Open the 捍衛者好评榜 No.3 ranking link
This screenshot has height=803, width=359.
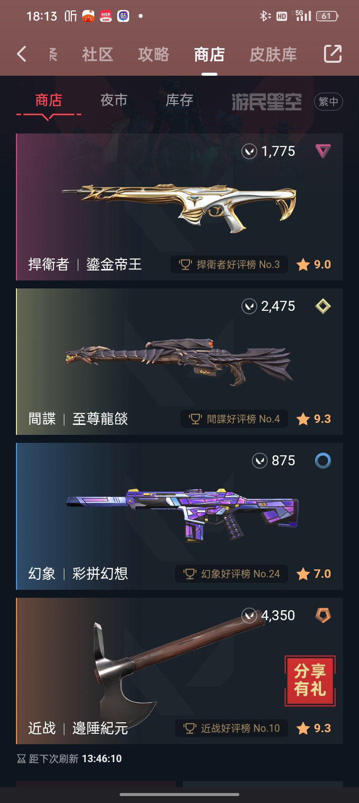[229, 265]
